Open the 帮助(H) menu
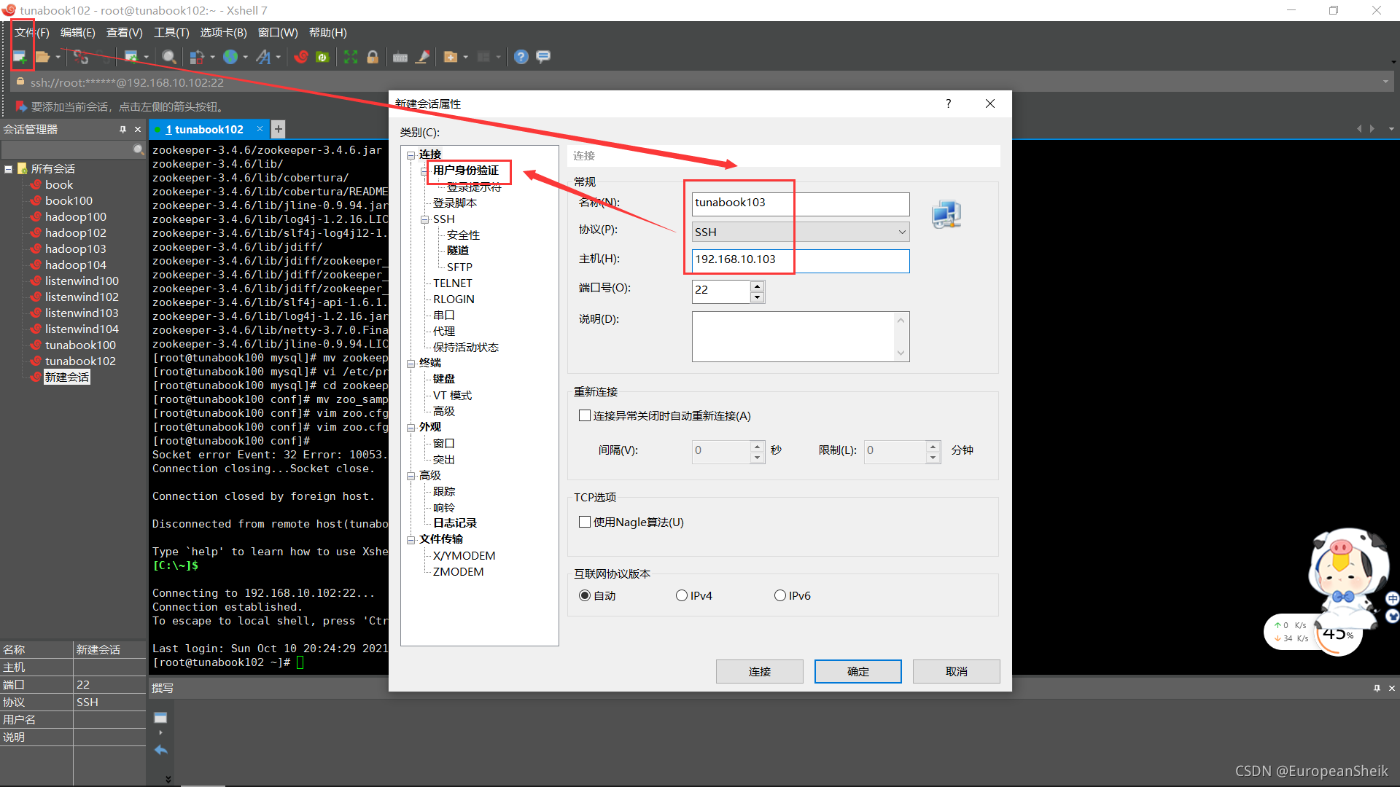This screenshot has width=1400, height=787. click(x=327, y=33)
